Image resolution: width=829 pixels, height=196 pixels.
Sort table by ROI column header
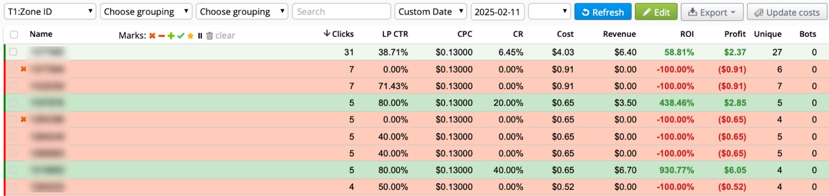click(x=687, y=34)
